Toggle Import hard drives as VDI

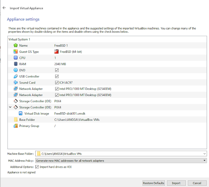pyautogui.click(x=37, y=167)
